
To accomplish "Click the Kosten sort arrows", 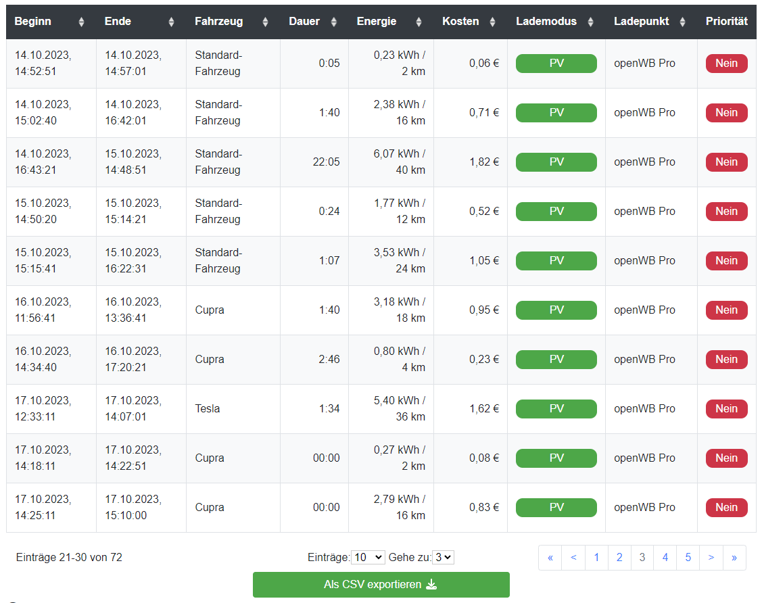I will pyautogui.click(x=492, y=22).
